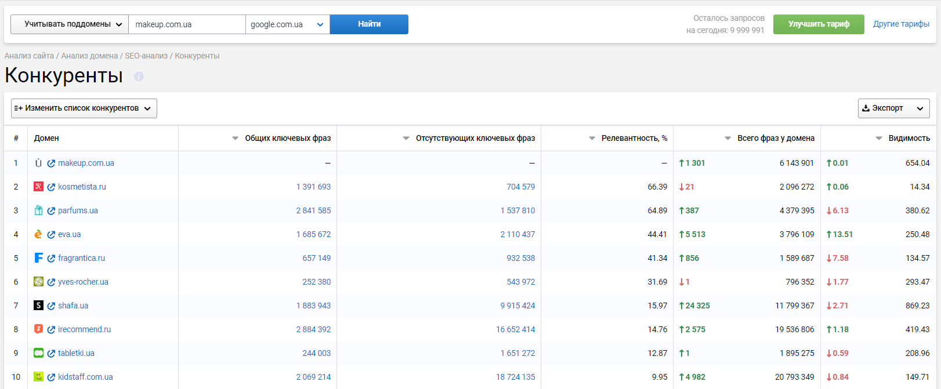Click the eva.ua favicon

coord(38,234)
